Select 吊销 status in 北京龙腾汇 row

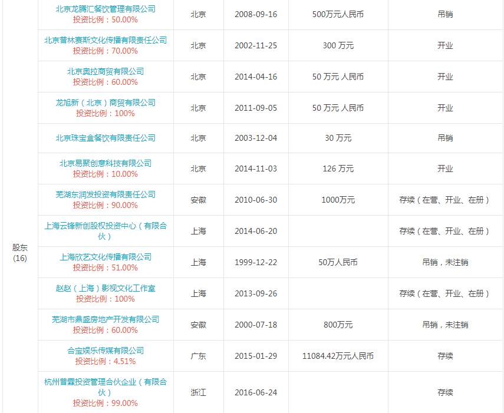coord(445,15)
